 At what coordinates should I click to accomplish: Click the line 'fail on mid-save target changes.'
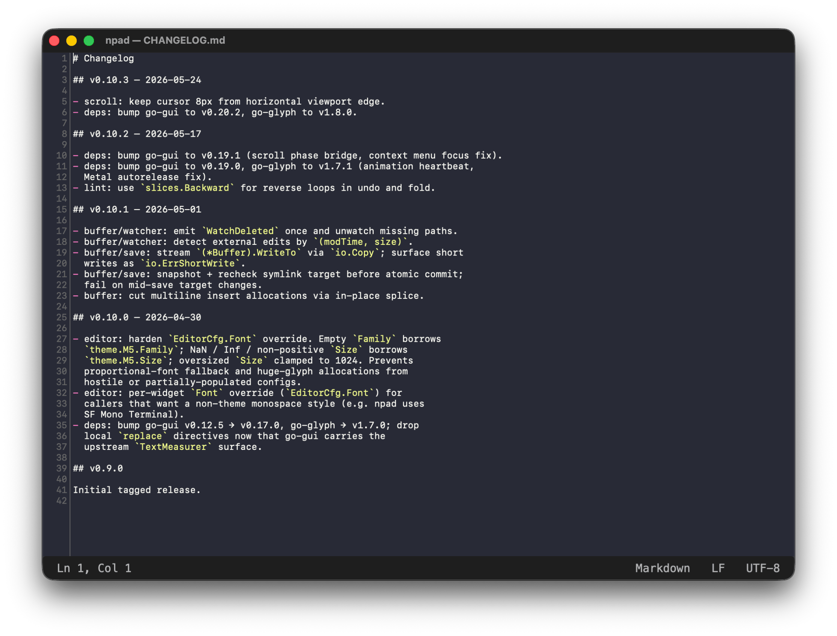[173, 285]
